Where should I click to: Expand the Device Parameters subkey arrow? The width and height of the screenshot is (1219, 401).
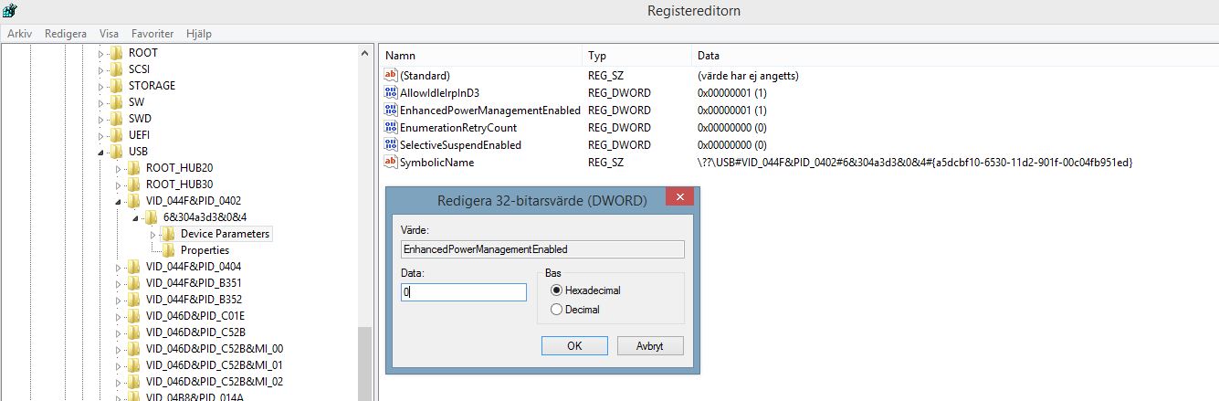pos(153,234)
